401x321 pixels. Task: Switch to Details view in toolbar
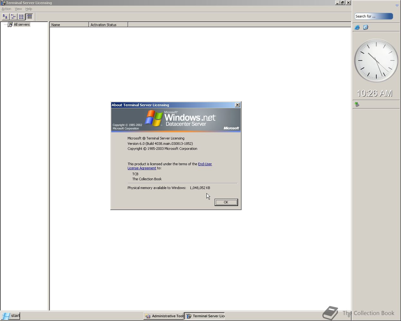point(29,17)
